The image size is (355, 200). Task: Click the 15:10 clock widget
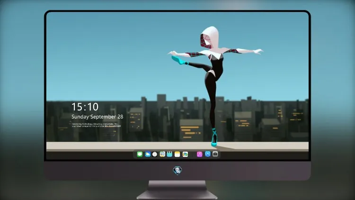(85, 107)
